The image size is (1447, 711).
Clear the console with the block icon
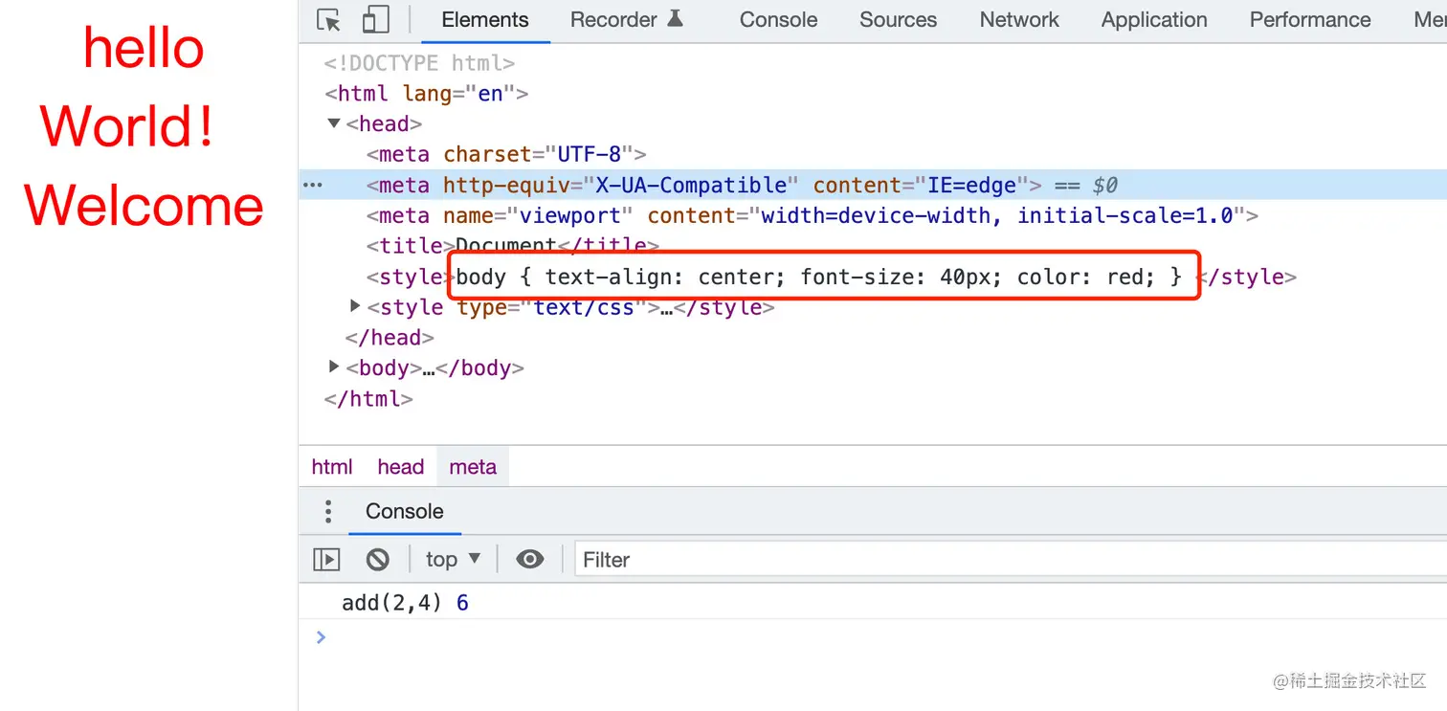(378, 559)
